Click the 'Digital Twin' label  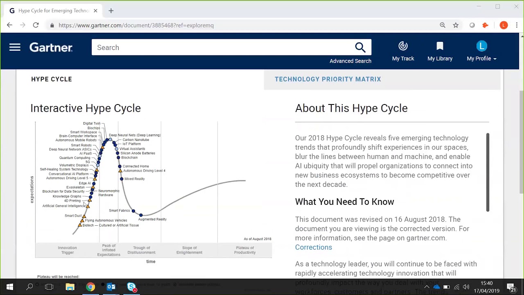[x=92, y=123]
